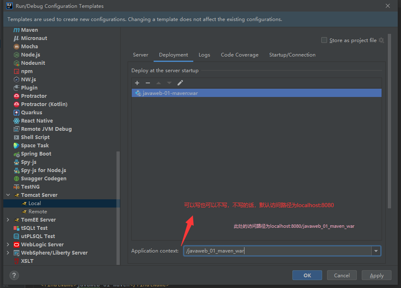
Task: Go to the Code Coverage tab
Action: click(x=240, y=55)
